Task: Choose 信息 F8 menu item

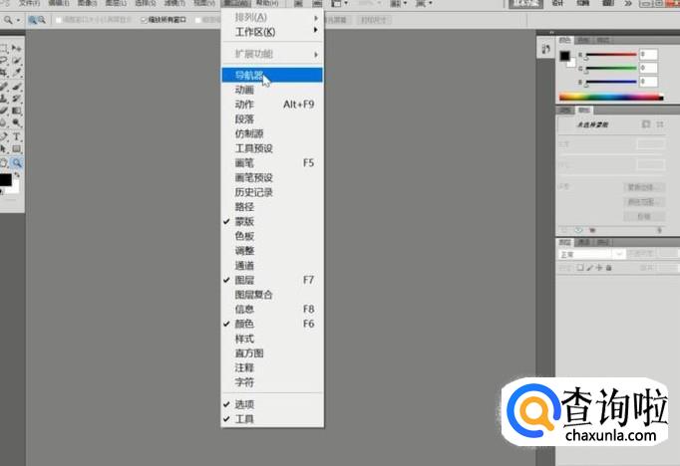Action: (x=272, y=310)
